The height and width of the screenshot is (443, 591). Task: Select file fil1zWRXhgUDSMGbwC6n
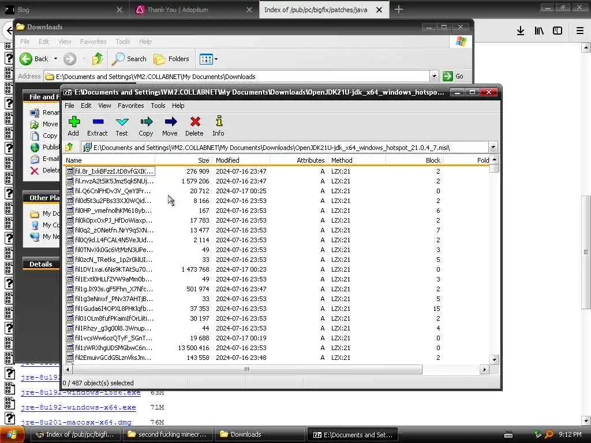coord(109,348)
